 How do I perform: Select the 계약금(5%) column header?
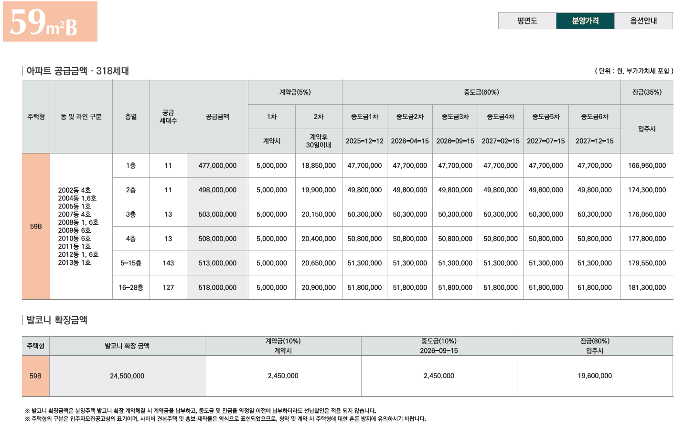[x=295, y=92]
